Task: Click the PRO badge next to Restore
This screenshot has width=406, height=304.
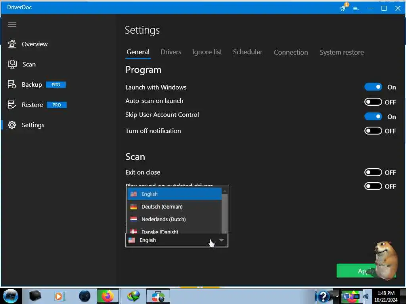Action: coord(57,105)
